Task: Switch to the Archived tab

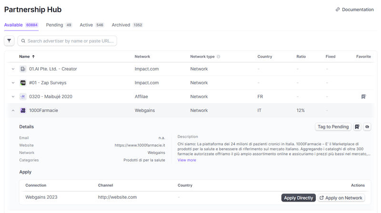Action: point(127,25)
